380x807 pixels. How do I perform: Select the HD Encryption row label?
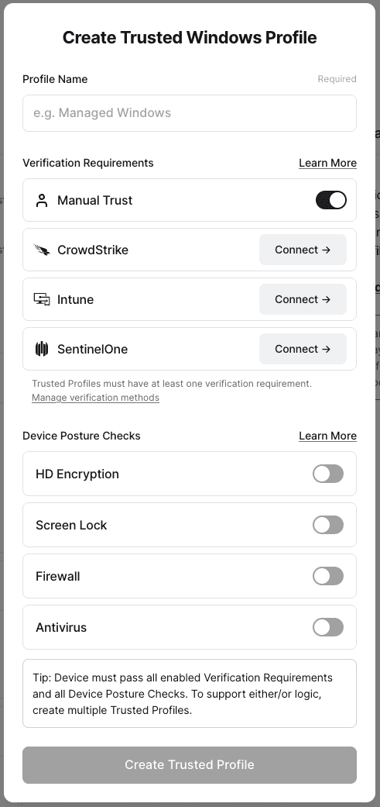pos(77,474)
